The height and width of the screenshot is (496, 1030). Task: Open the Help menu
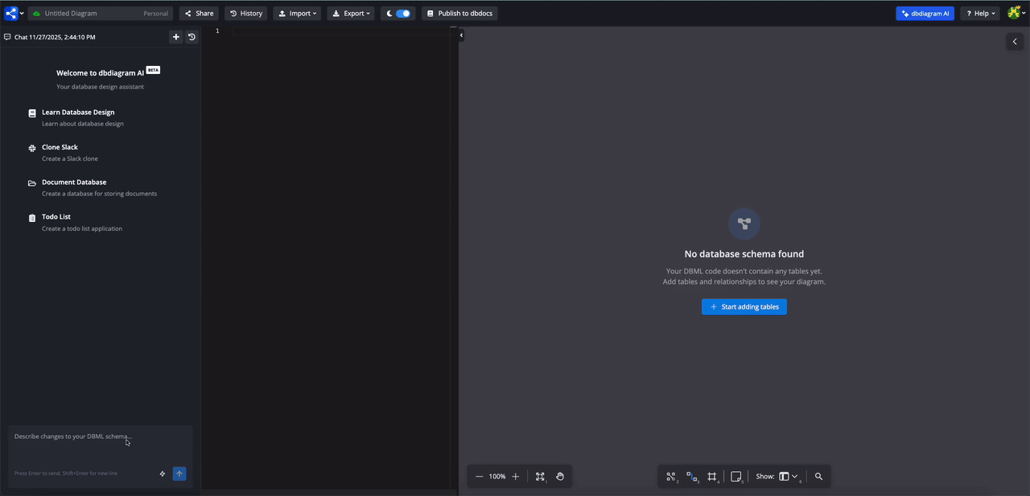pos(979,13)
